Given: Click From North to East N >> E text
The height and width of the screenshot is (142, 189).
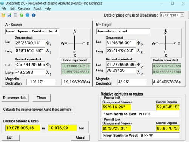Looking at the screenshot, I should click(127, 114).
